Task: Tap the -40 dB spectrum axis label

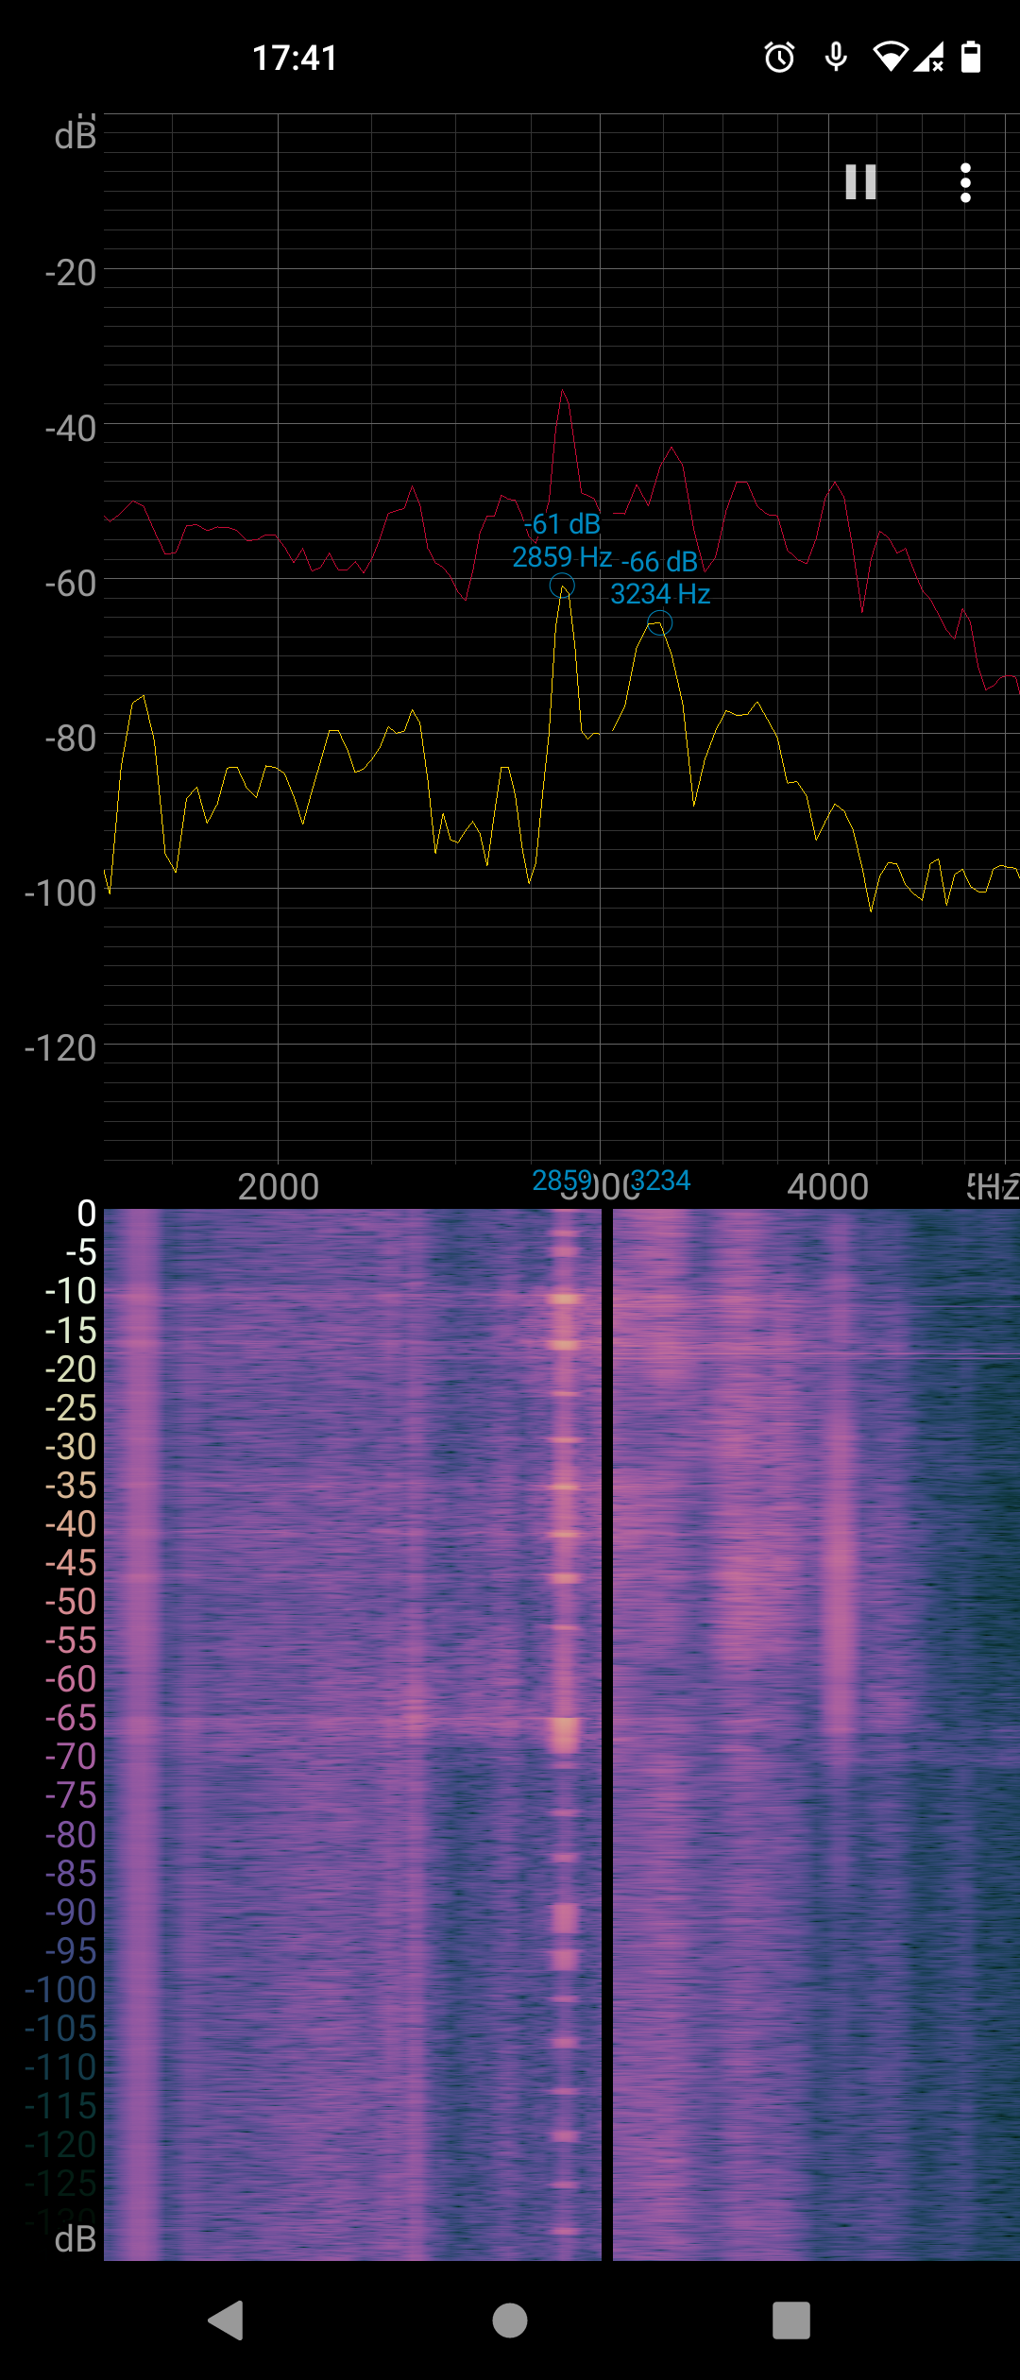Action: pyautogui.click(x=71, y=429)
